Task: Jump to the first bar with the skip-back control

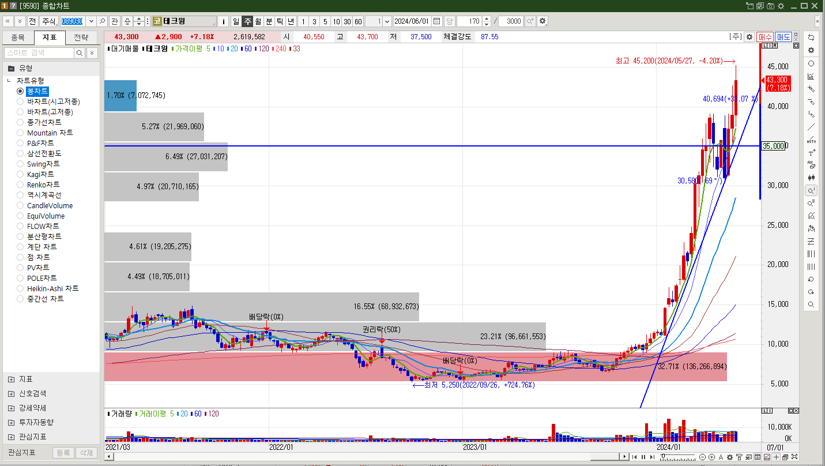Action: [x=635, y=457]
